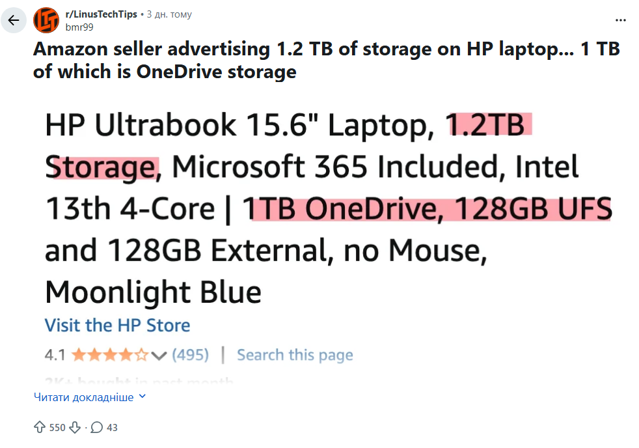This screenshot has height=448, width=639.
Task: Open the comments bubble icon
Action: [x=97, y=427]
